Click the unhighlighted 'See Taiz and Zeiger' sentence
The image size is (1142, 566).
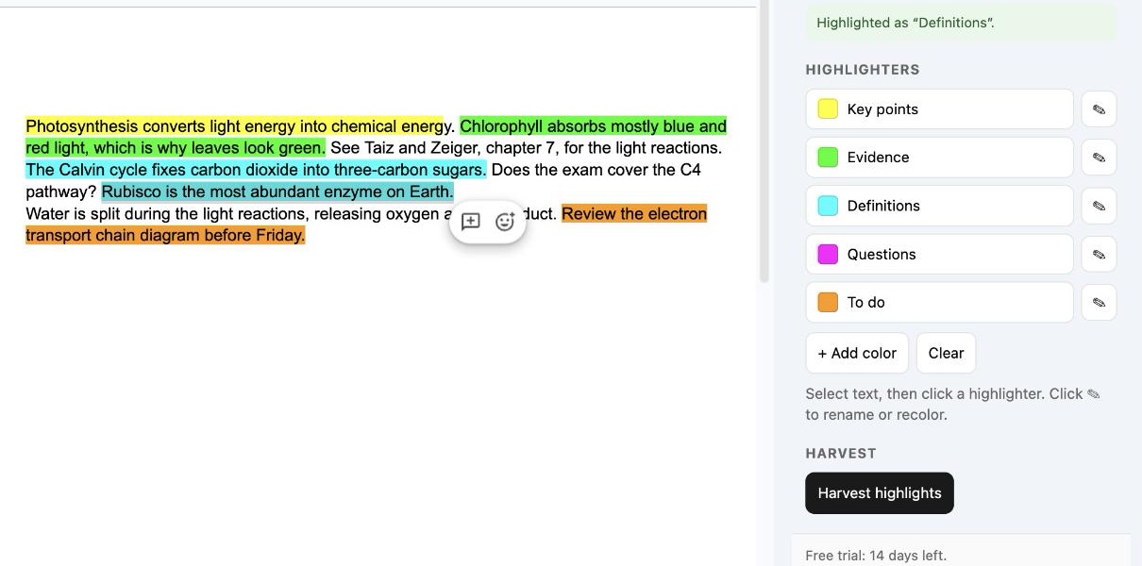(x=526, y=148)
